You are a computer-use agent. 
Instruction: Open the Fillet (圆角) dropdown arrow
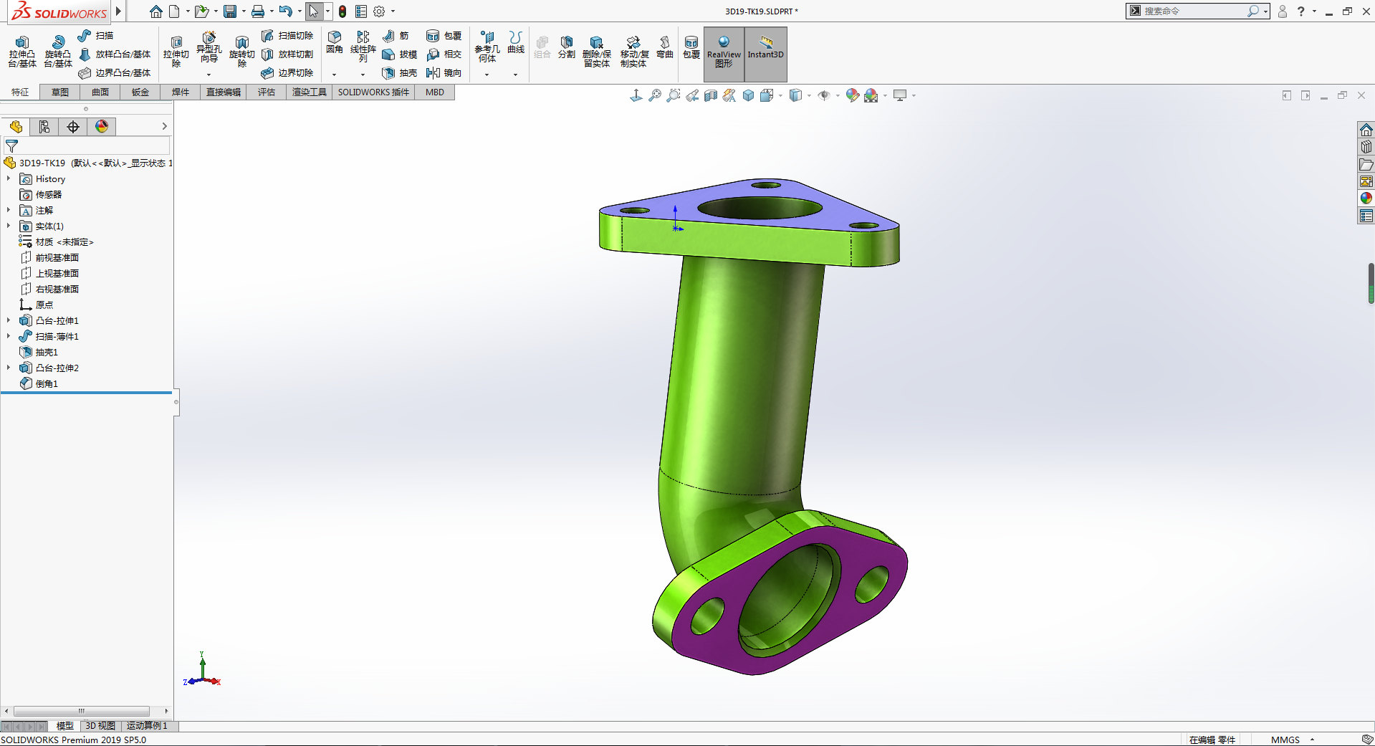335,75
